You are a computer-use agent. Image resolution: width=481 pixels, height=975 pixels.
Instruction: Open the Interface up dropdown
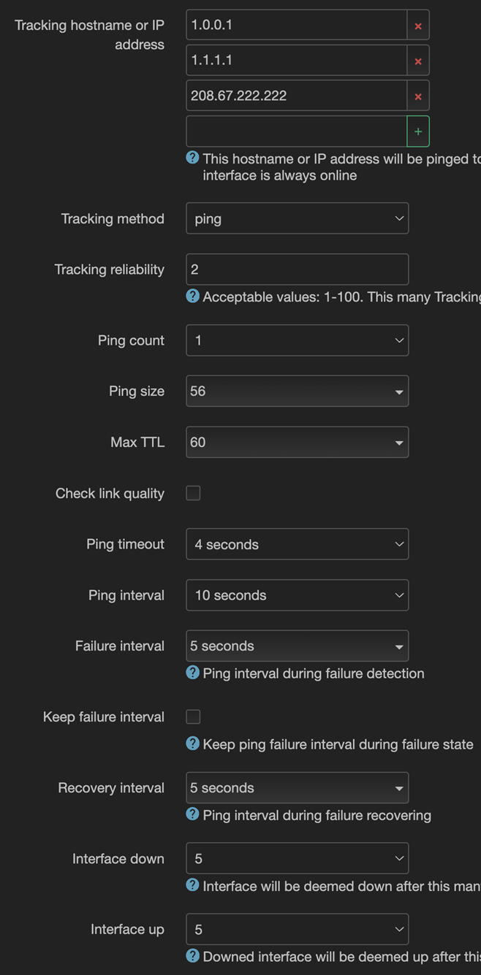pyautogui.click(x=297, y=929)
